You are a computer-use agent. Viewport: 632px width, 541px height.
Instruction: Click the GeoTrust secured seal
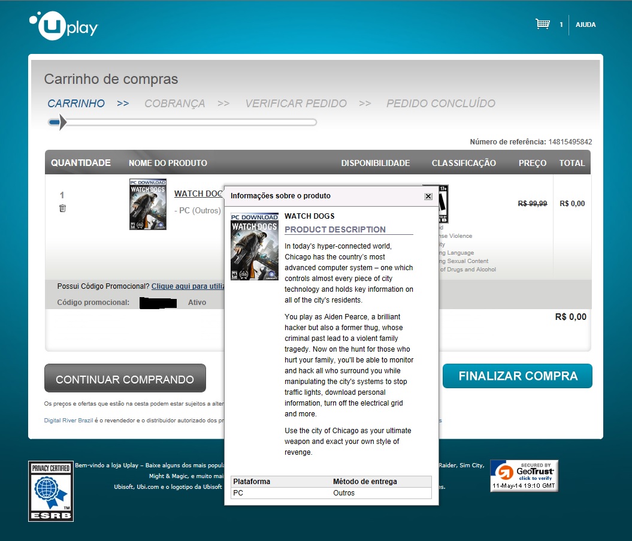tap(524, 476)
